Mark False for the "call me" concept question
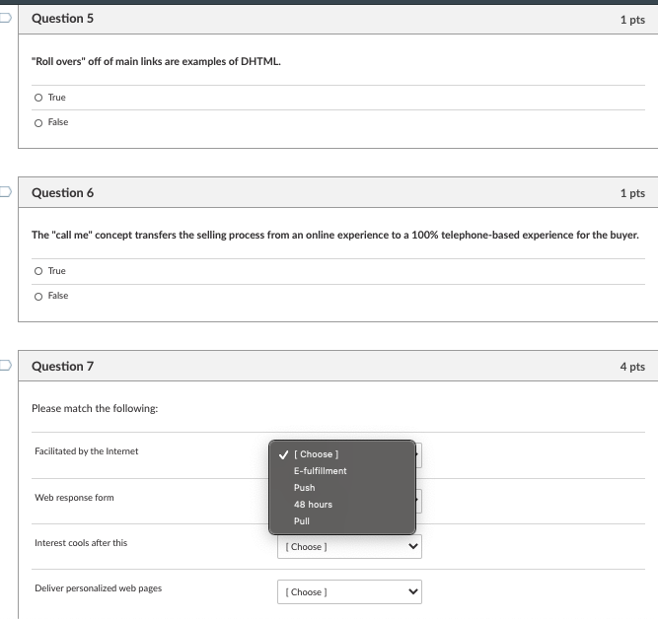Screen dimensions: 658x619 click(38, 296)
